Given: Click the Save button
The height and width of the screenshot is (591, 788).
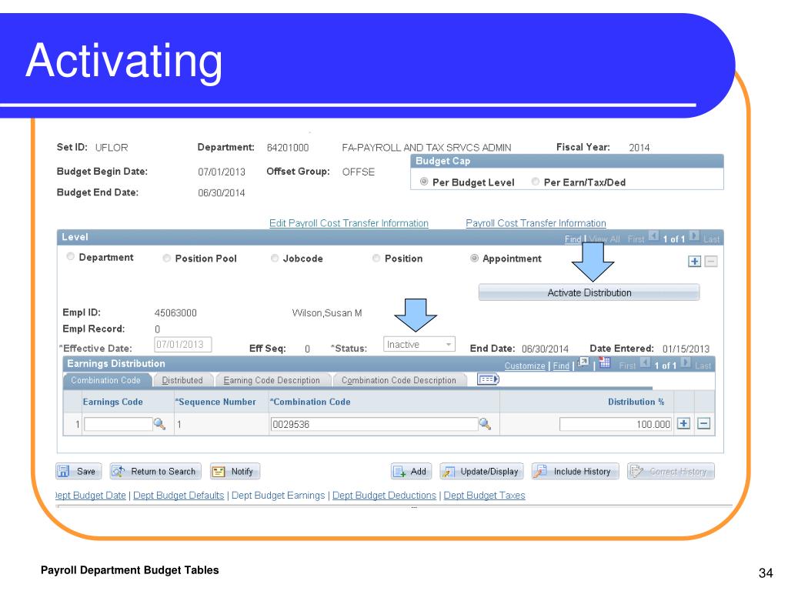Looking at the screenshot, I should [78, 472].
